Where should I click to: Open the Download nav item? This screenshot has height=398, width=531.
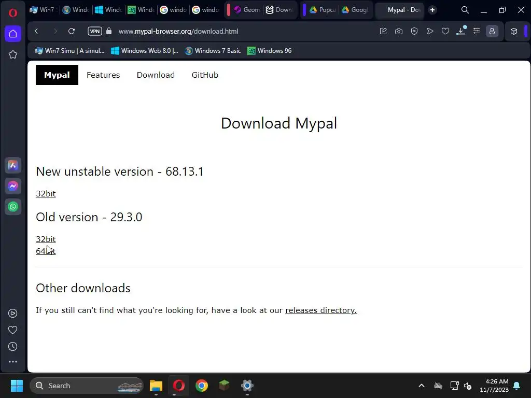tap(156, 75)
